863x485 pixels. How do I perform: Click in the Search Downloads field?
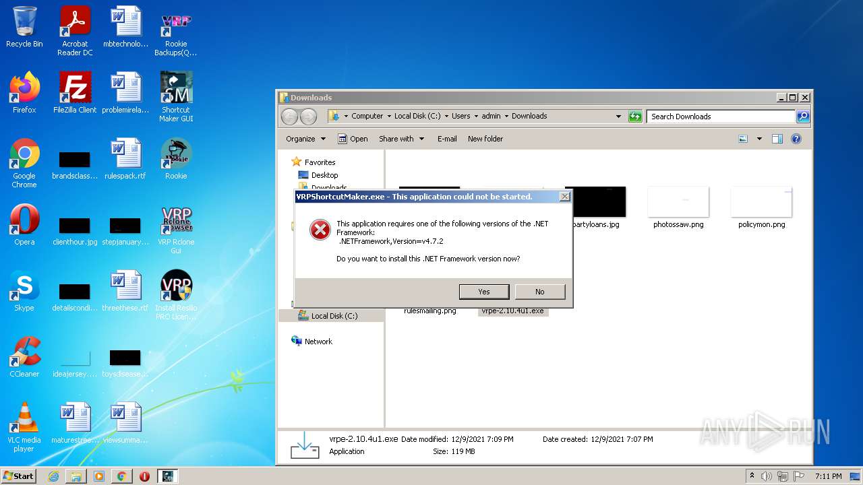[721, 117]
